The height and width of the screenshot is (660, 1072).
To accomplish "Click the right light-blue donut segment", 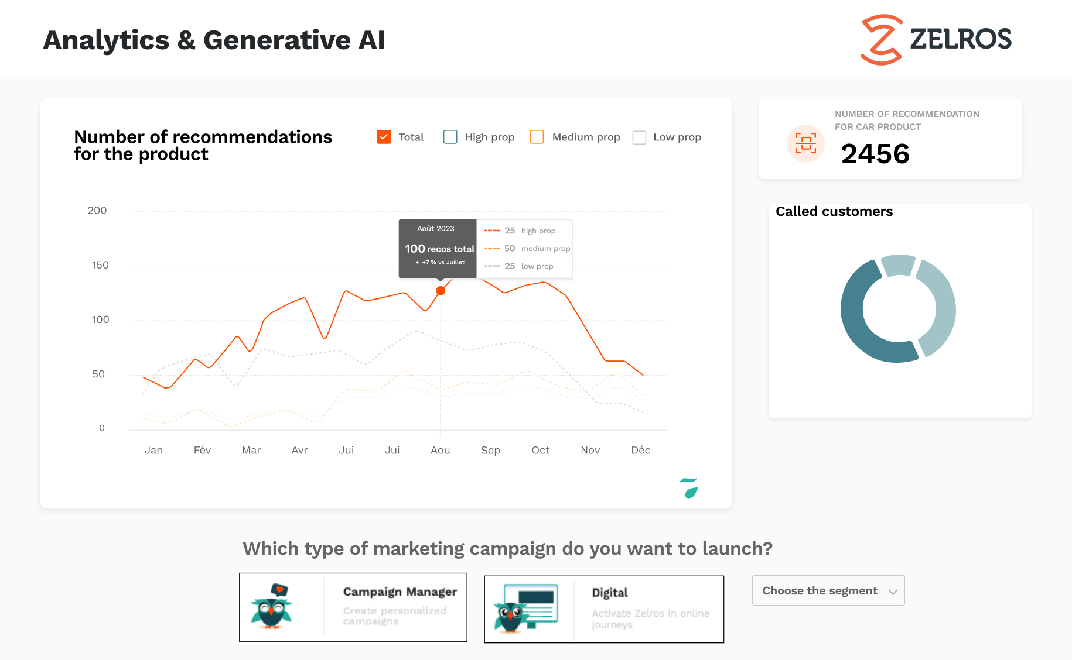I will (941, 307).
